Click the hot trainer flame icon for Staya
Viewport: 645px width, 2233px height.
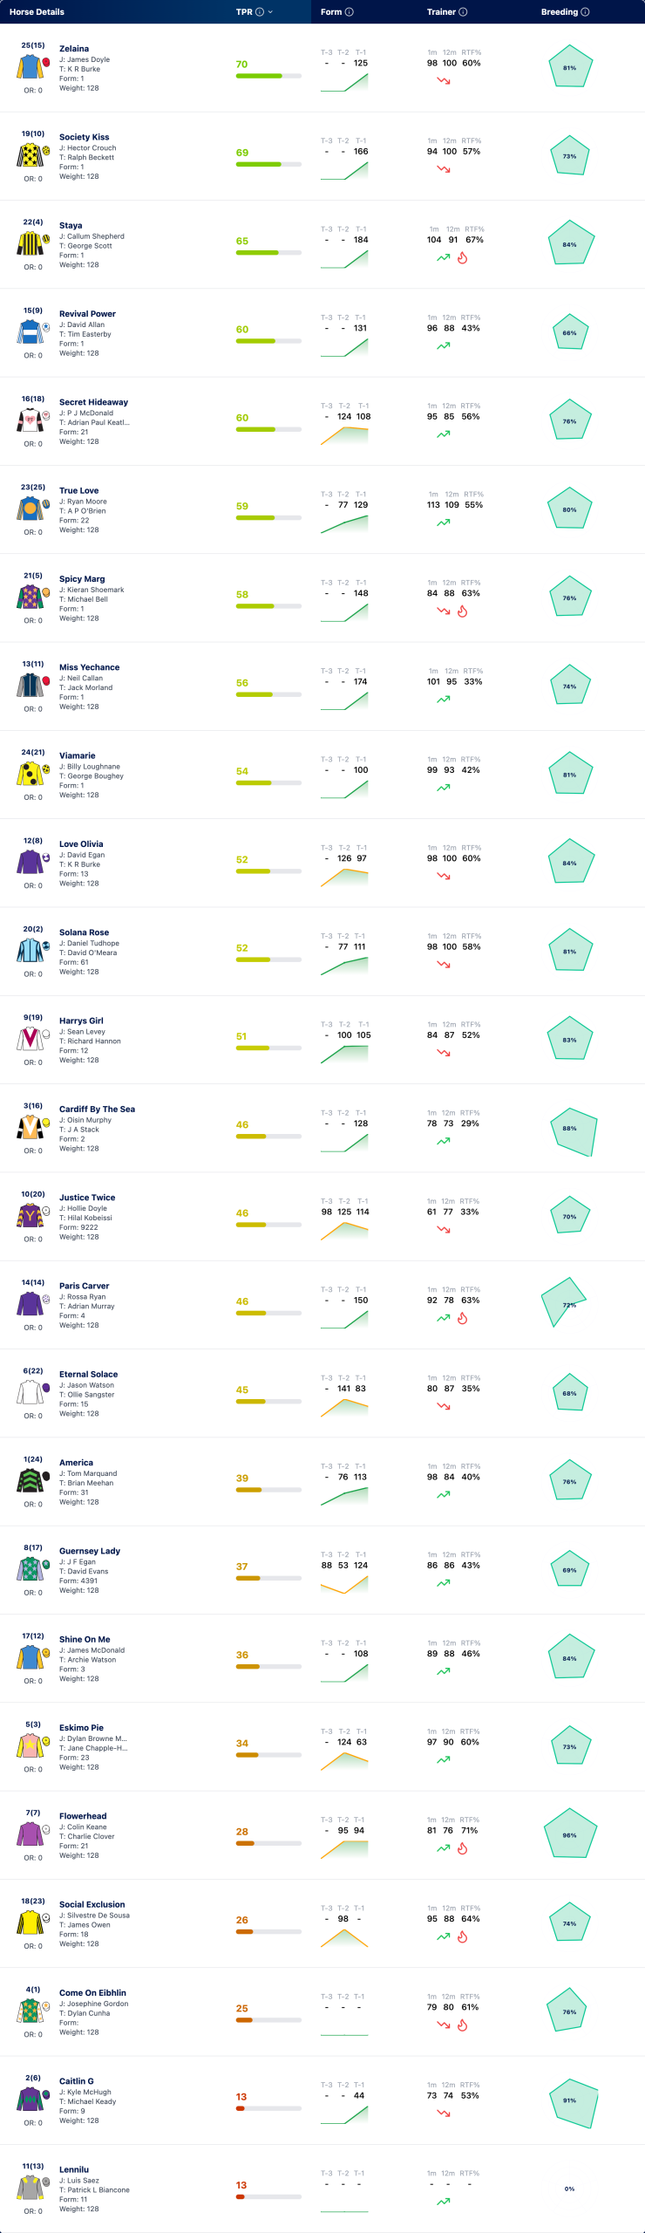click(x=463, y=258)
